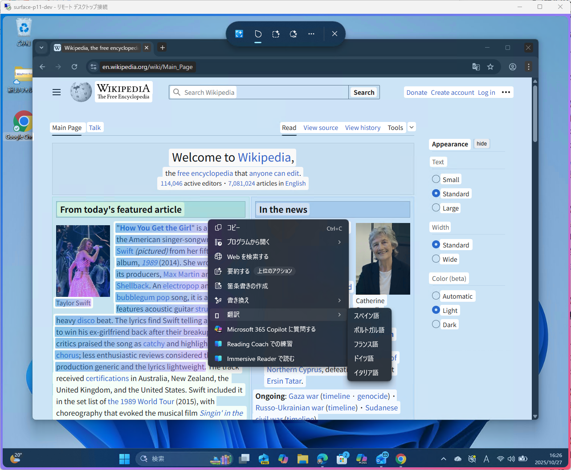
Task: Select Large text size
Action: (436, 207)
